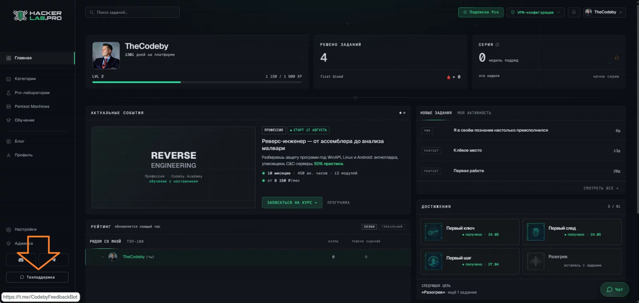Click the notifications bell icon
This screenshot has width=639, height=303.
(574, 12)
